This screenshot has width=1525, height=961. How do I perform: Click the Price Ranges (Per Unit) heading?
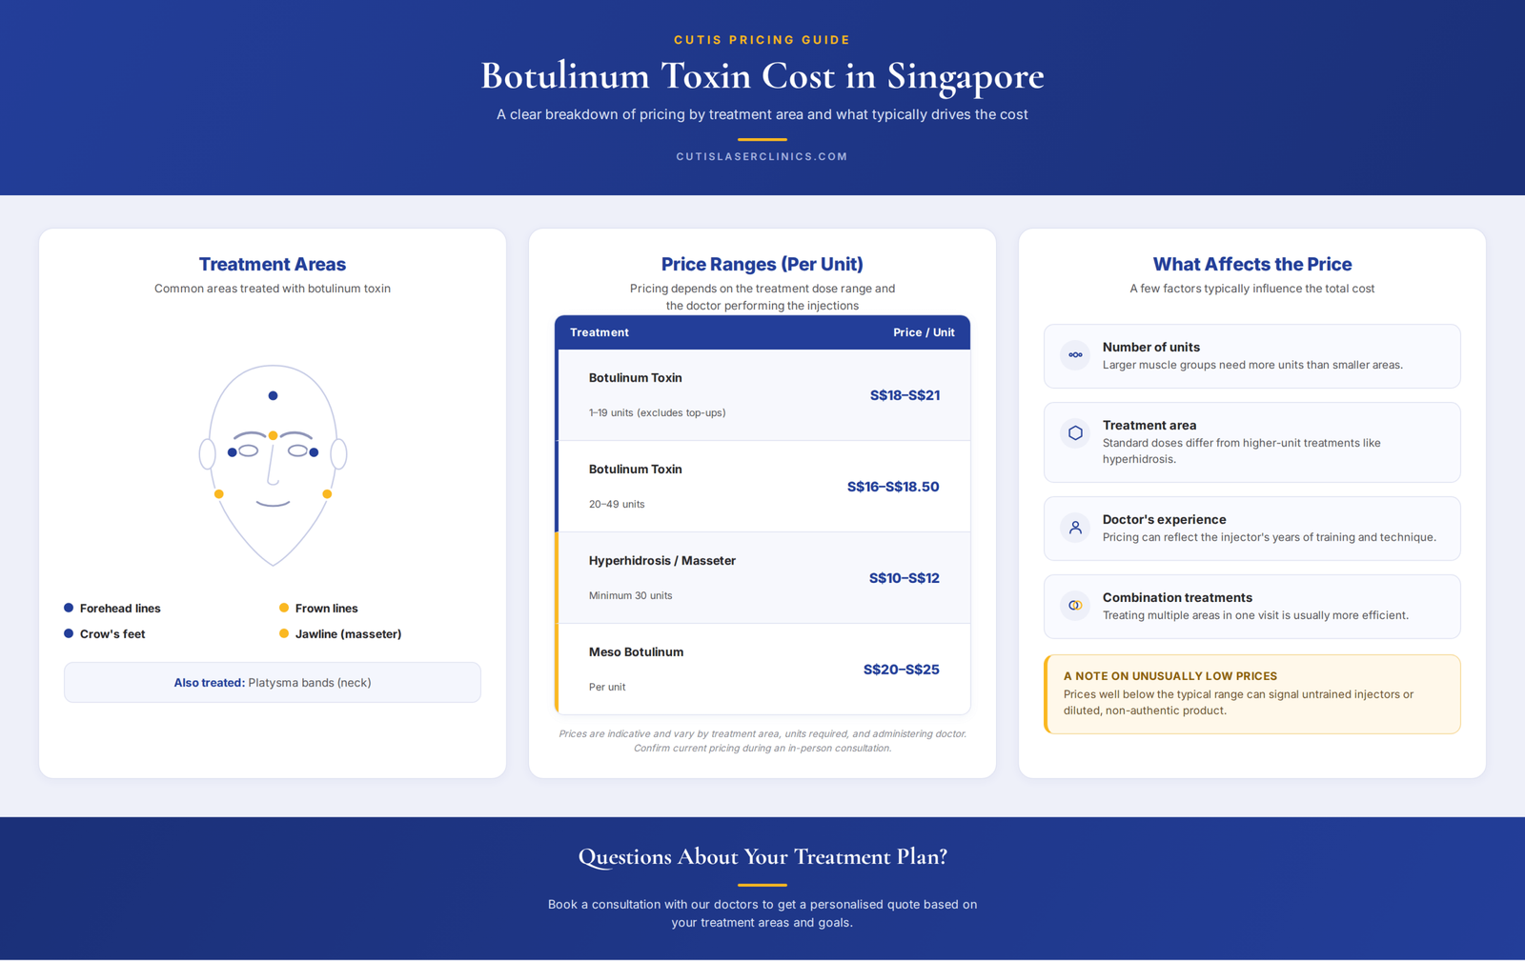point(762,265)
